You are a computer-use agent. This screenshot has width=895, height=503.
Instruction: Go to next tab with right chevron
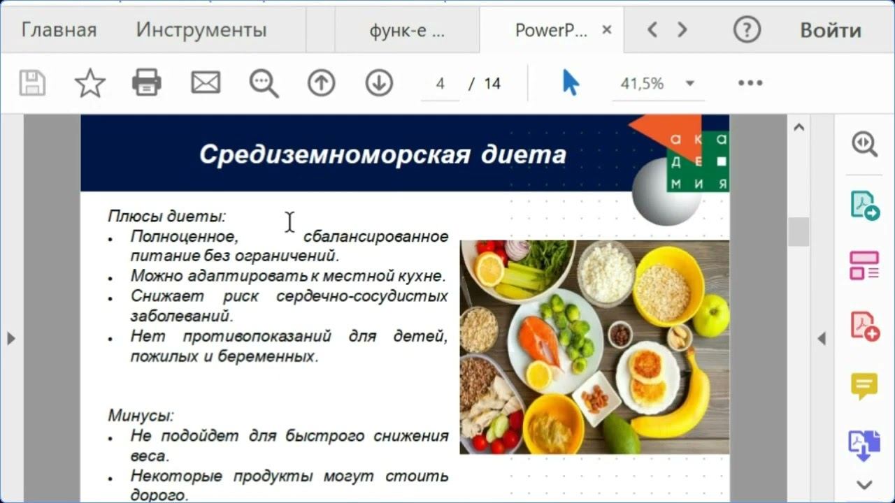pos(682,30)
